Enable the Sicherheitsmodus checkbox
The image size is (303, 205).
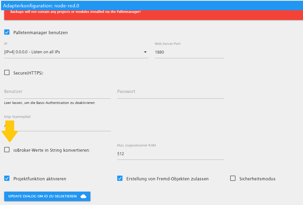point(233,178)
